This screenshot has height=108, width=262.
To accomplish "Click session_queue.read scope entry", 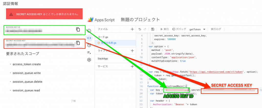I will pyautogui.click(x=26, y=90).
